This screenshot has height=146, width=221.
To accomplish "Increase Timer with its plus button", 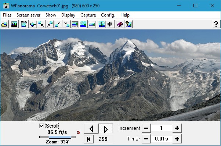I will click(x=177, y=139).
